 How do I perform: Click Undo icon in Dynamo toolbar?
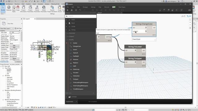point(80,10)
